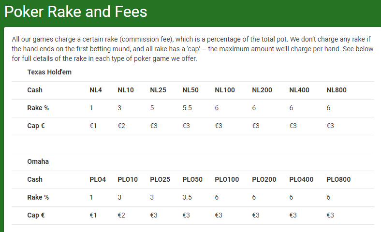Select the PLO10 column header
The image size is (381, 232).
pyautogui.click(x=128, y=179)
